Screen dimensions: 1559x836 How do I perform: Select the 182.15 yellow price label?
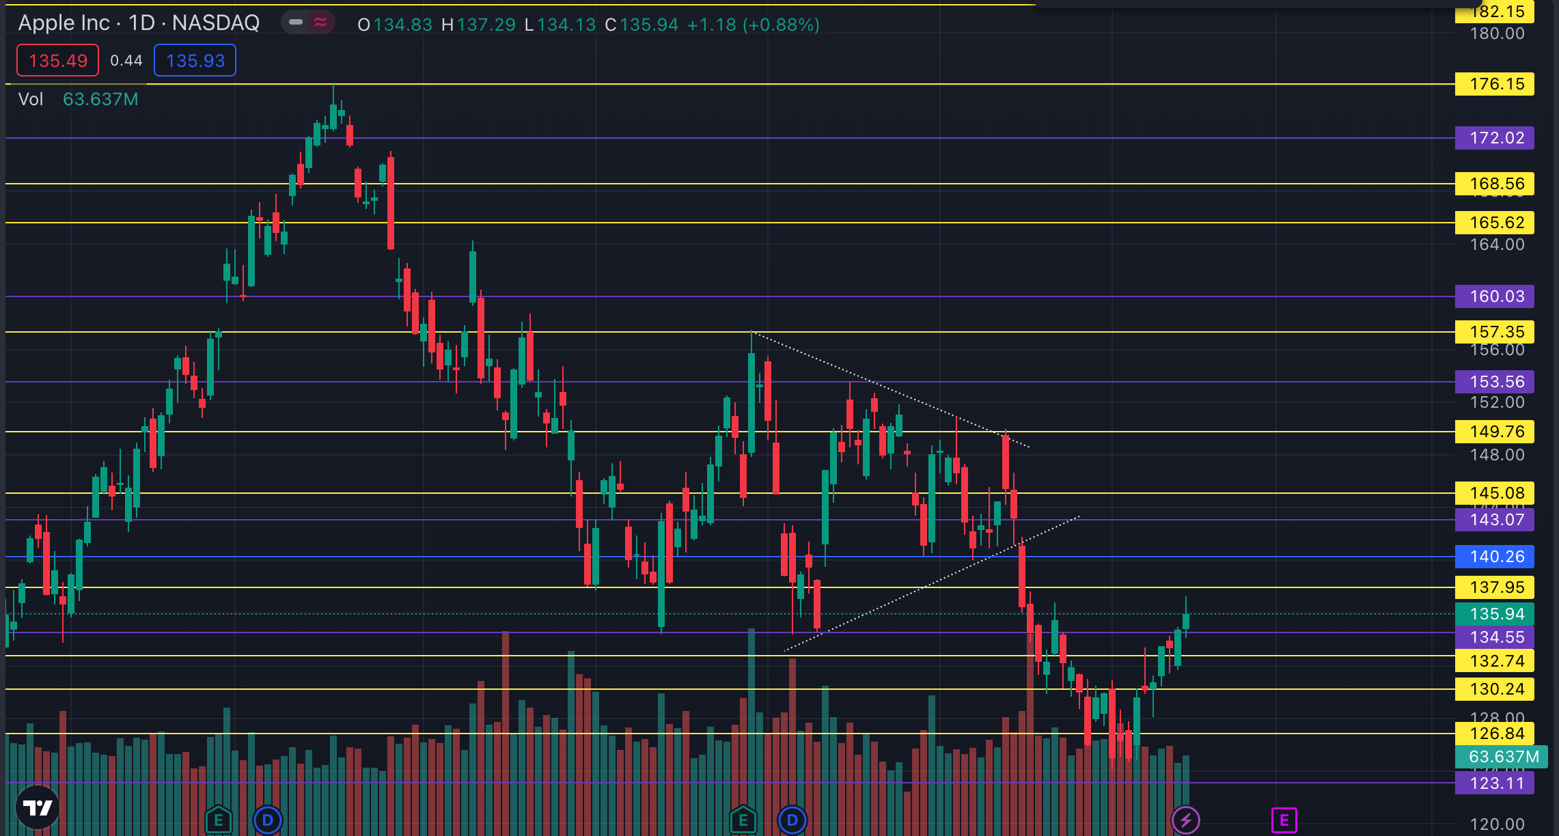coord(1495,12)
